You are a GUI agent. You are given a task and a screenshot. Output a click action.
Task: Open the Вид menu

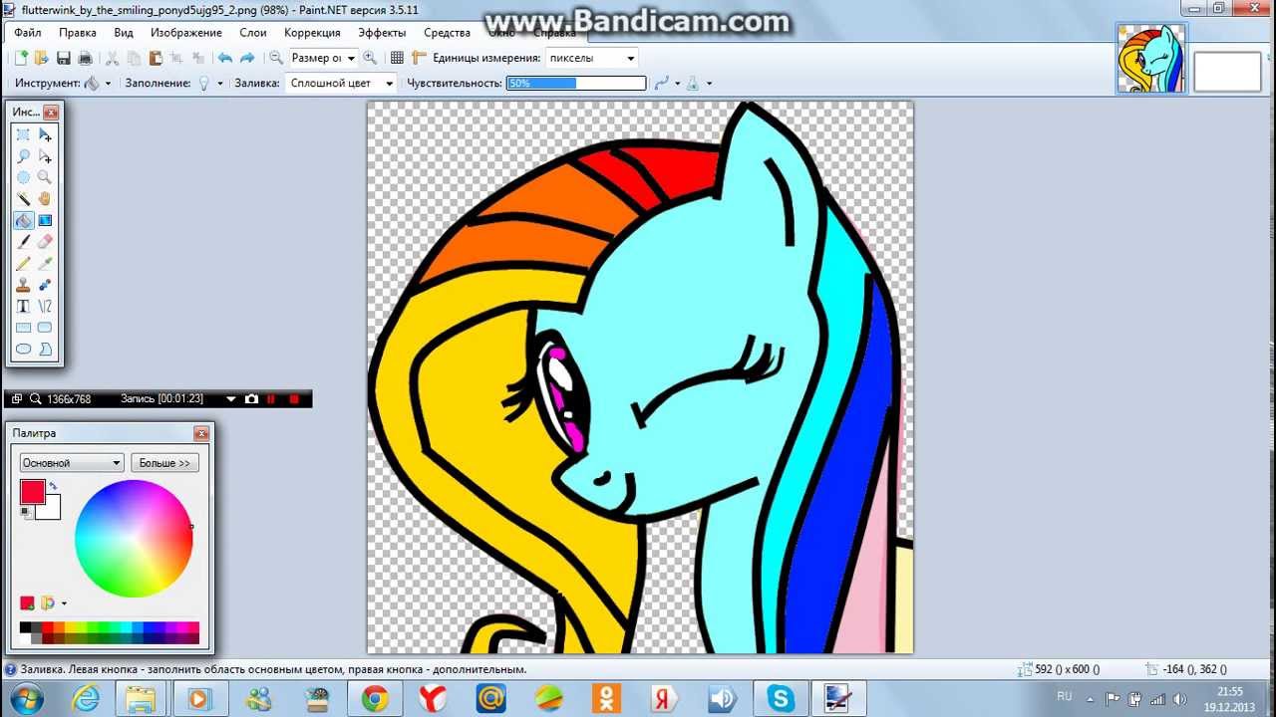[124, 33]
